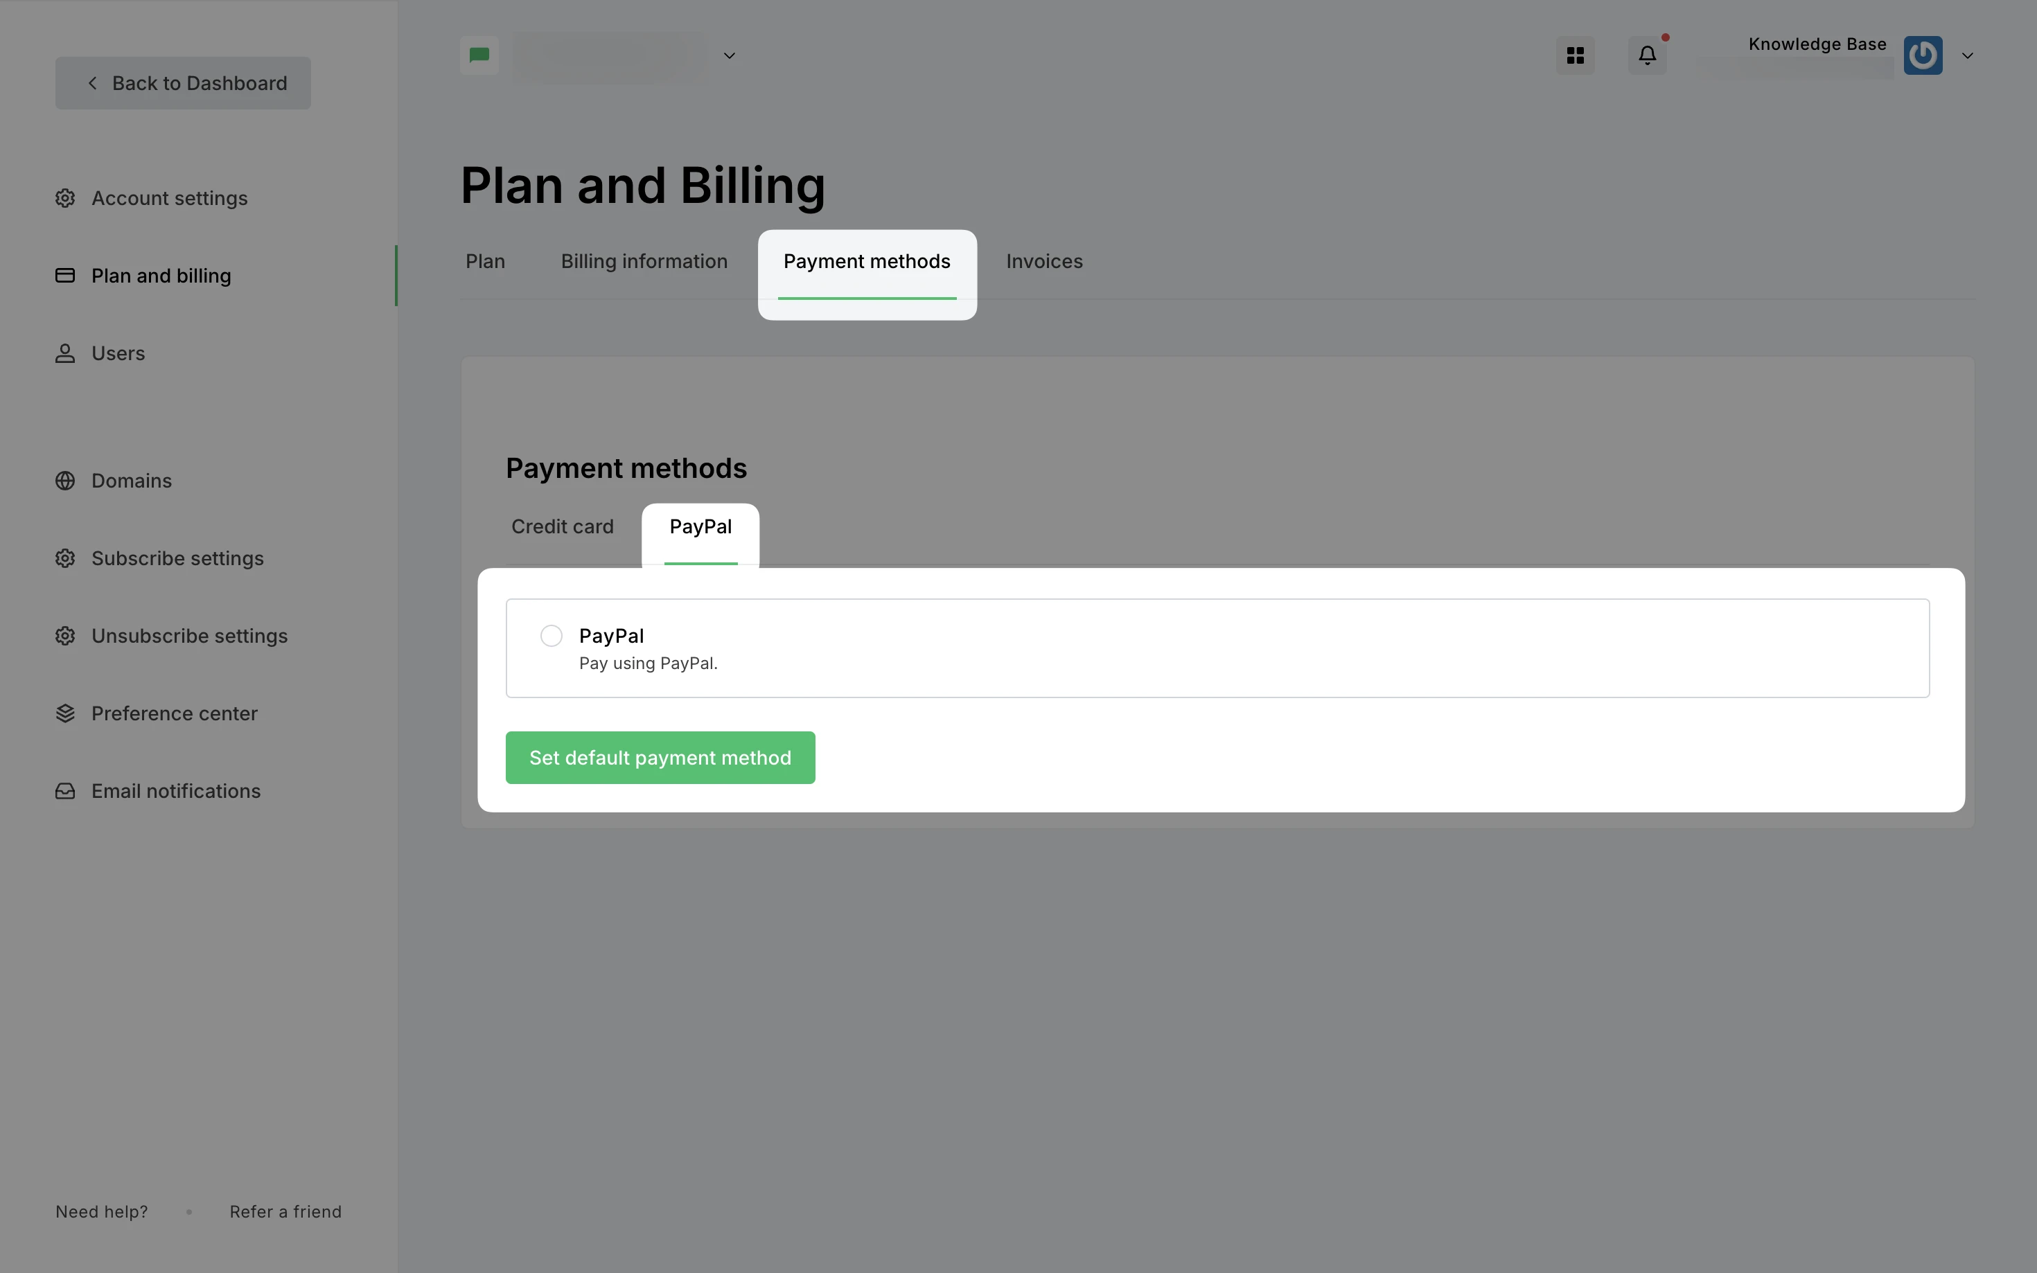2037x1273 pixels.
Task: Click the Account settings gear icon
Action: coord(65,198)
